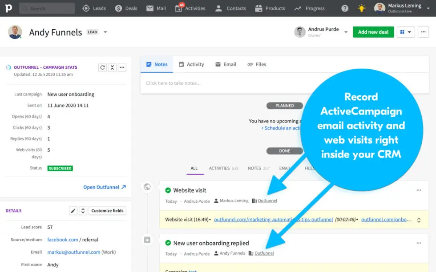
Task: Select the NOTES 257 filter tab
Action: pyautogui.click(x=258, y=168)
